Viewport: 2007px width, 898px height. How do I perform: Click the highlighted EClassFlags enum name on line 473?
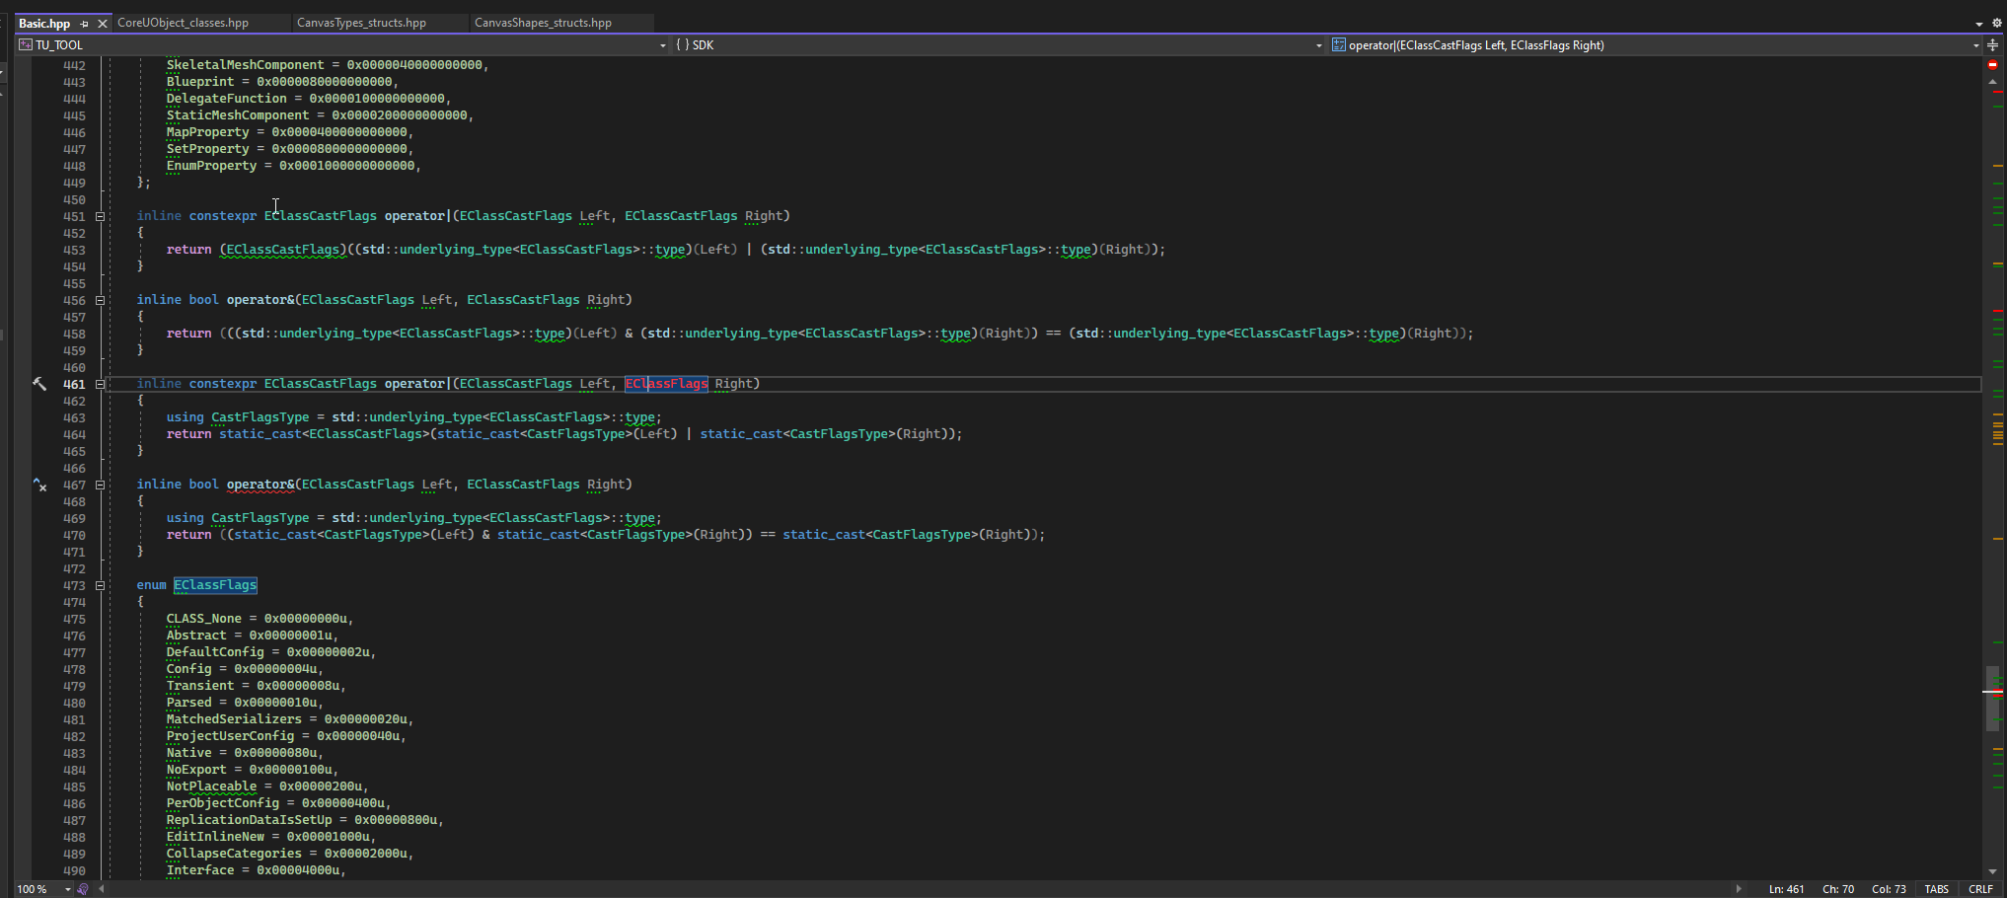pos(215,585)
